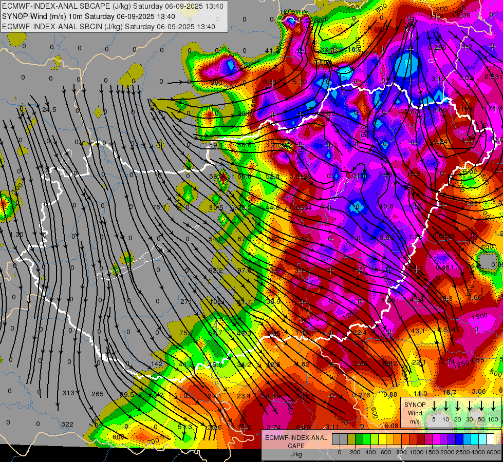Click the 2500 tick label in CAPE legend
The width and height of the screenshot is (503, 462).
pos(463,452)
